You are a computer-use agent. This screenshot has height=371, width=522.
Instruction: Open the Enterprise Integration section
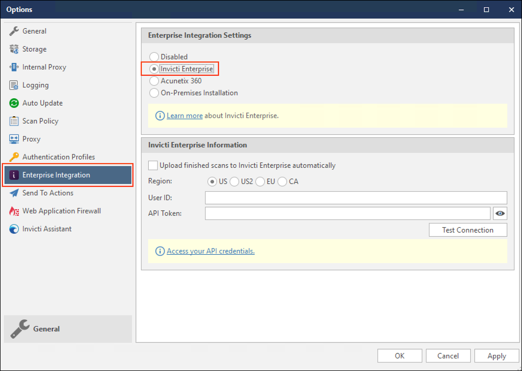point(56,175)
